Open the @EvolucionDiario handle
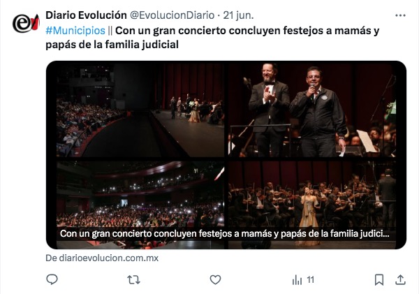The image size is (419, 294). [x=172, y=15]
